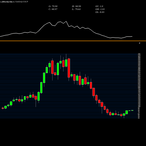
Task: Click the white line chart's highest peak
Action: (66, 21)
